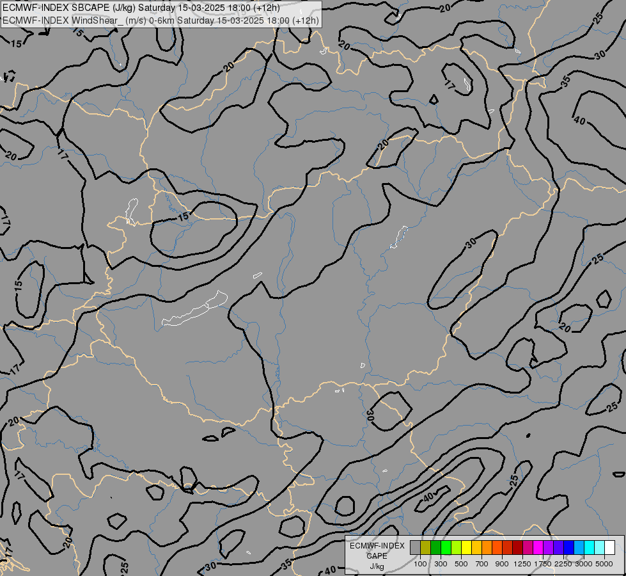Click the dark green legend swatch

[435, 547]
